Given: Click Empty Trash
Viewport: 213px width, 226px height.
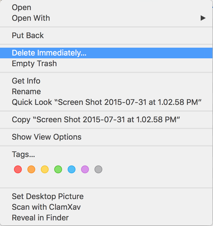Looking at the screenshot, I should coord(34,64).
